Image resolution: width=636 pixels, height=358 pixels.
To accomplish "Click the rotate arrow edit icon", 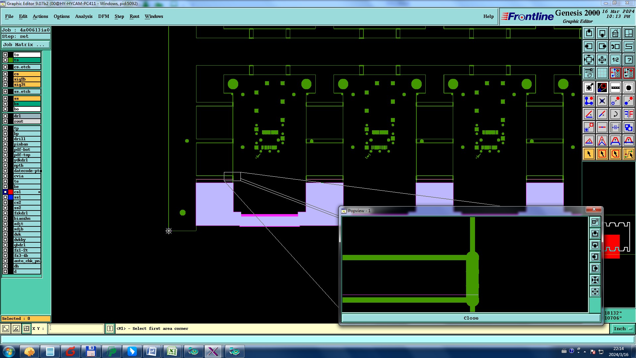I will coord(615,114).
